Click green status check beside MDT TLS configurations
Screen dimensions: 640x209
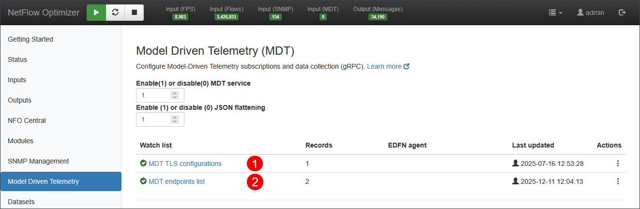click(x=143, y=164)
